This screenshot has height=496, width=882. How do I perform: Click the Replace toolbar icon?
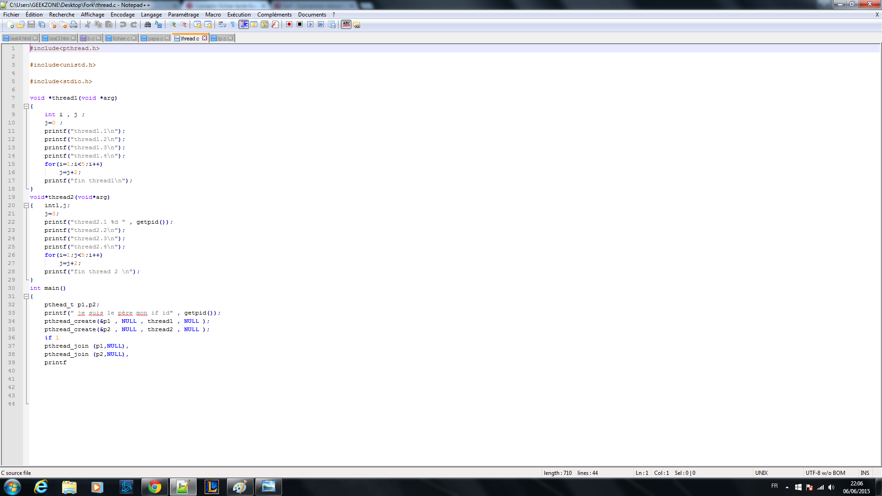pos(158,25)
